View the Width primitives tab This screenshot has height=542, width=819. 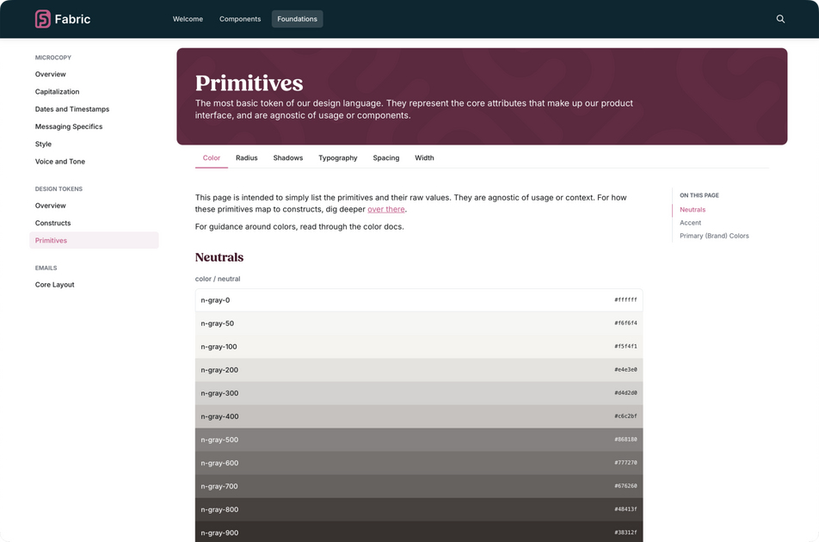pos(424,157)
